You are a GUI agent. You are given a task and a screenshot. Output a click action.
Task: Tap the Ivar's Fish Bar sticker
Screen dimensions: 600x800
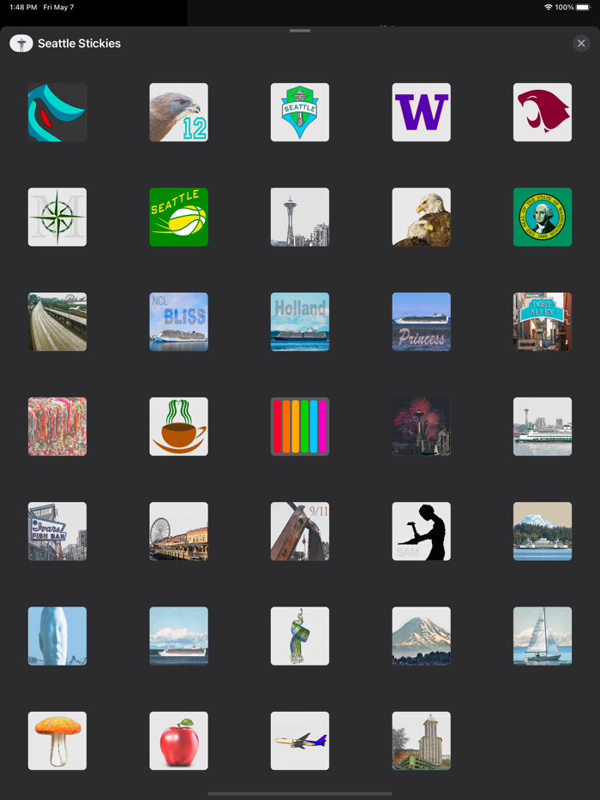pyautogui.click(x=57, y=531)
